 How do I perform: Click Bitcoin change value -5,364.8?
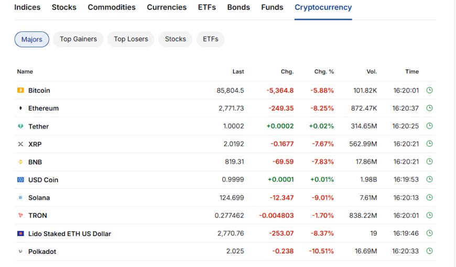[x=280, y=91]
